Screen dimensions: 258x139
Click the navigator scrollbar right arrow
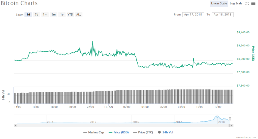(x=232, y=125)
